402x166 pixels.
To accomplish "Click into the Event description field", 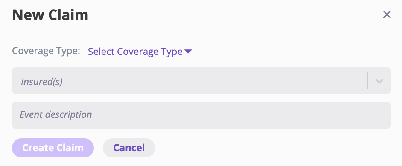I will (201, 115).
